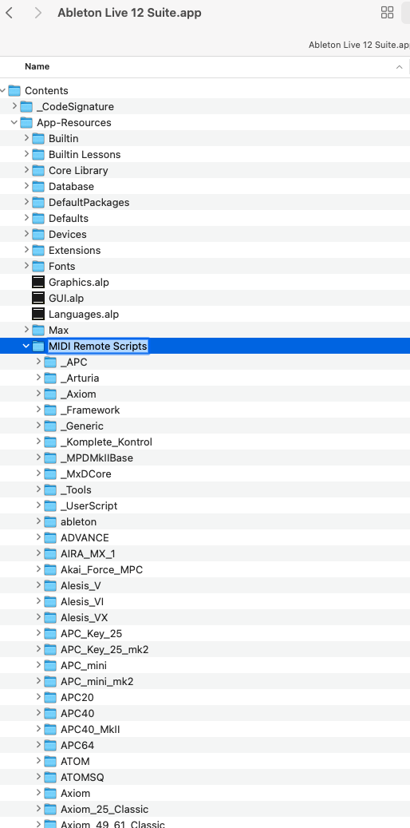Click the _Framework folder icon

click(50, 410)
